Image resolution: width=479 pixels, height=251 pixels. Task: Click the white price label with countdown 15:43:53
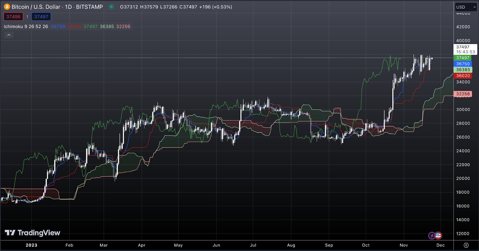click(x=466, y=49)
